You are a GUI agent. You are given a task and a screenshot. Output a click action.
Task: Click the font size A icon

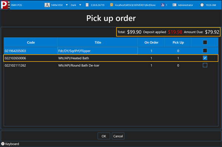47,5
